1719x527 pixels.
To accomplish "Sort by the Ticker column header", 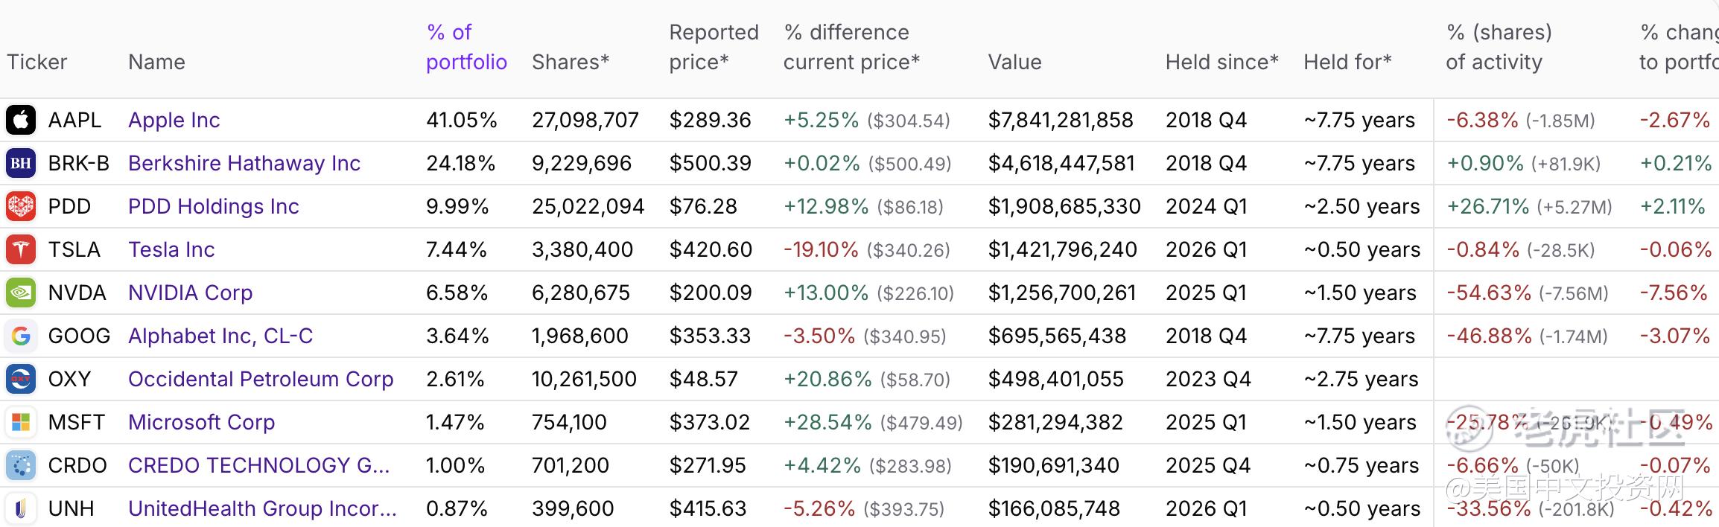I will pos(37,62).
